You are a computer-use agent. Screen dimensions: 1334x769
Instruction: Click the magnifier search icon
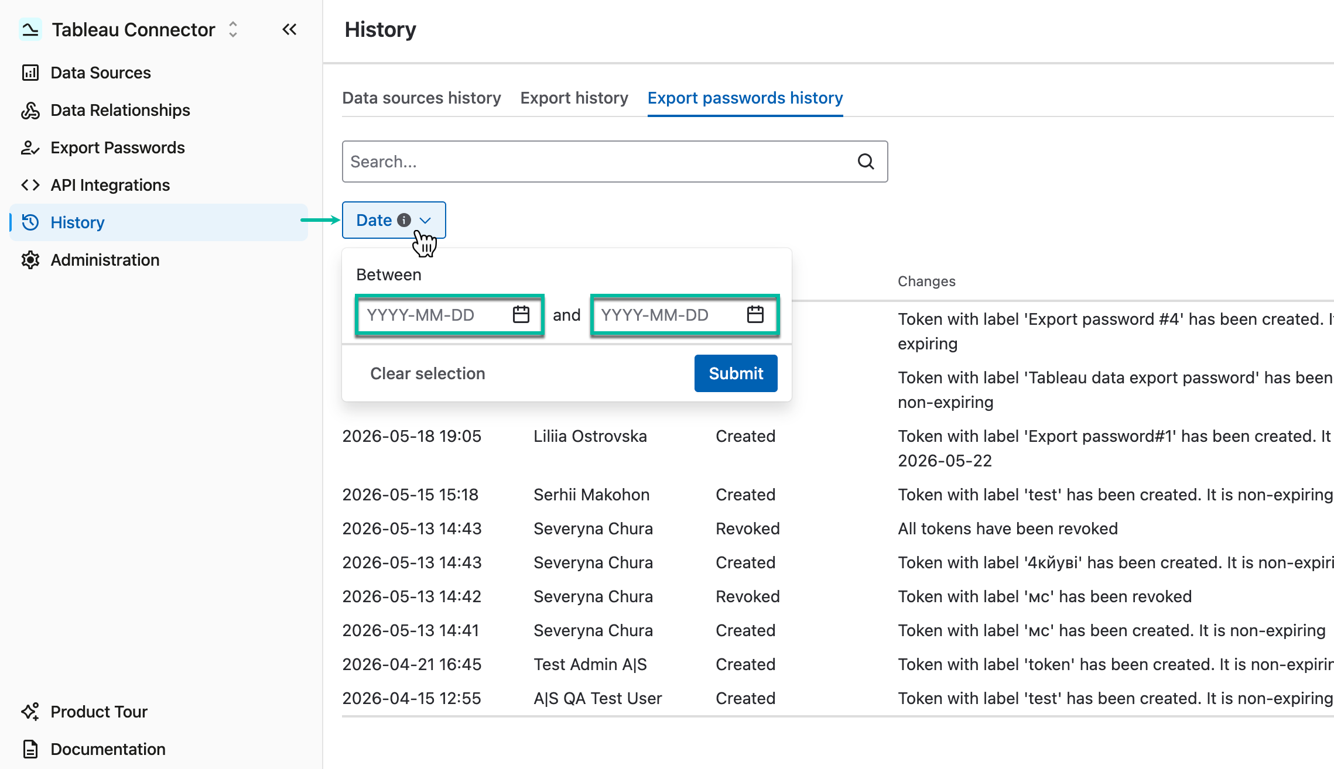866,162
